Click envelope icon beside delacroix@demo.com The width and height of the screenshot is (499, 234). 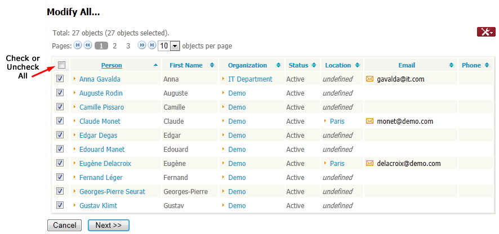click(x=369, y=164)
